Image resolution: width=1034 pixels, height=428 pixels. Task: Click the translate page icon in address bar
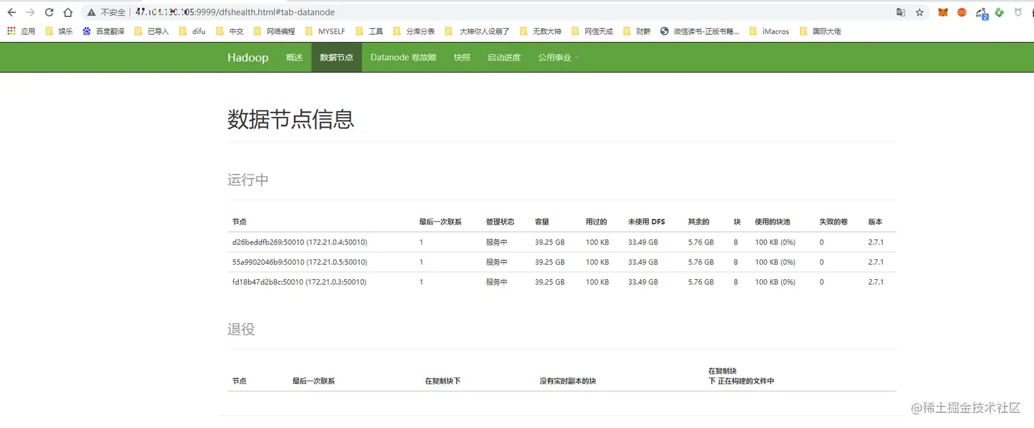tap(901, 12)
